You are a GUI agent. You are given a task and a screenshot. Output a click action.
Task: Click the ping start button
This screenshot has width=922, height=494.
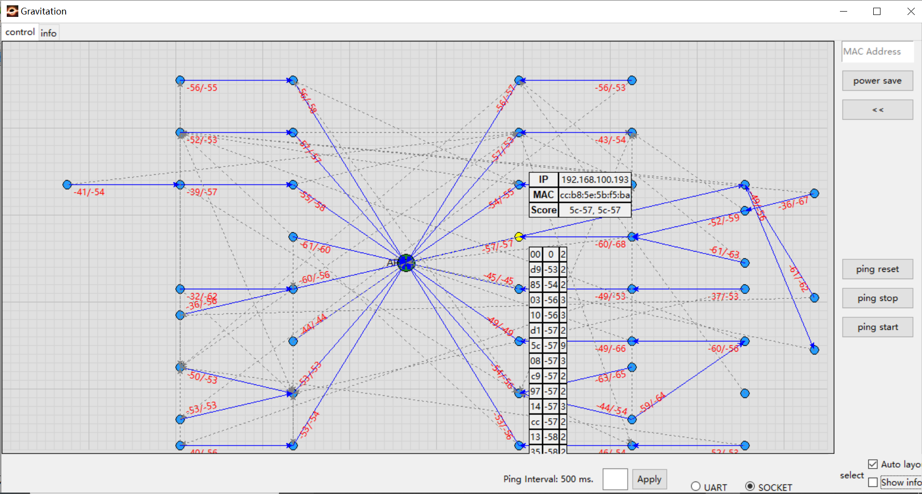click(x=877, y=327)
